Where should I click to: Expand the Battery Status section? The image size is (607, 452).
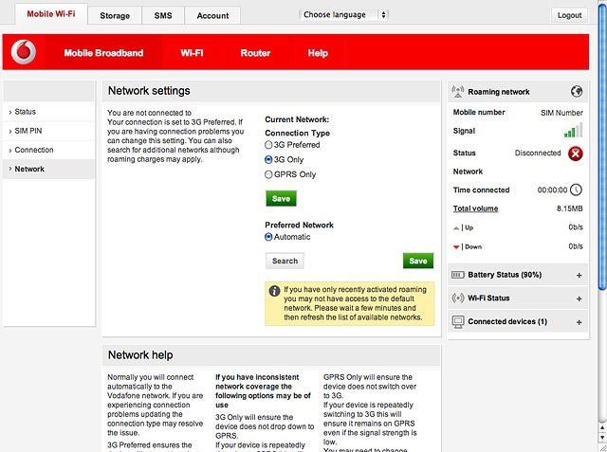click(x=579, y=276)
